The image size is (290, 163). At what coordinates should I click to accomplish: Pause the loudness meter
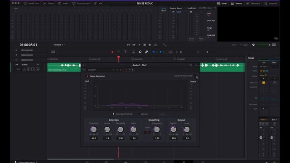[x=191, y=39]
